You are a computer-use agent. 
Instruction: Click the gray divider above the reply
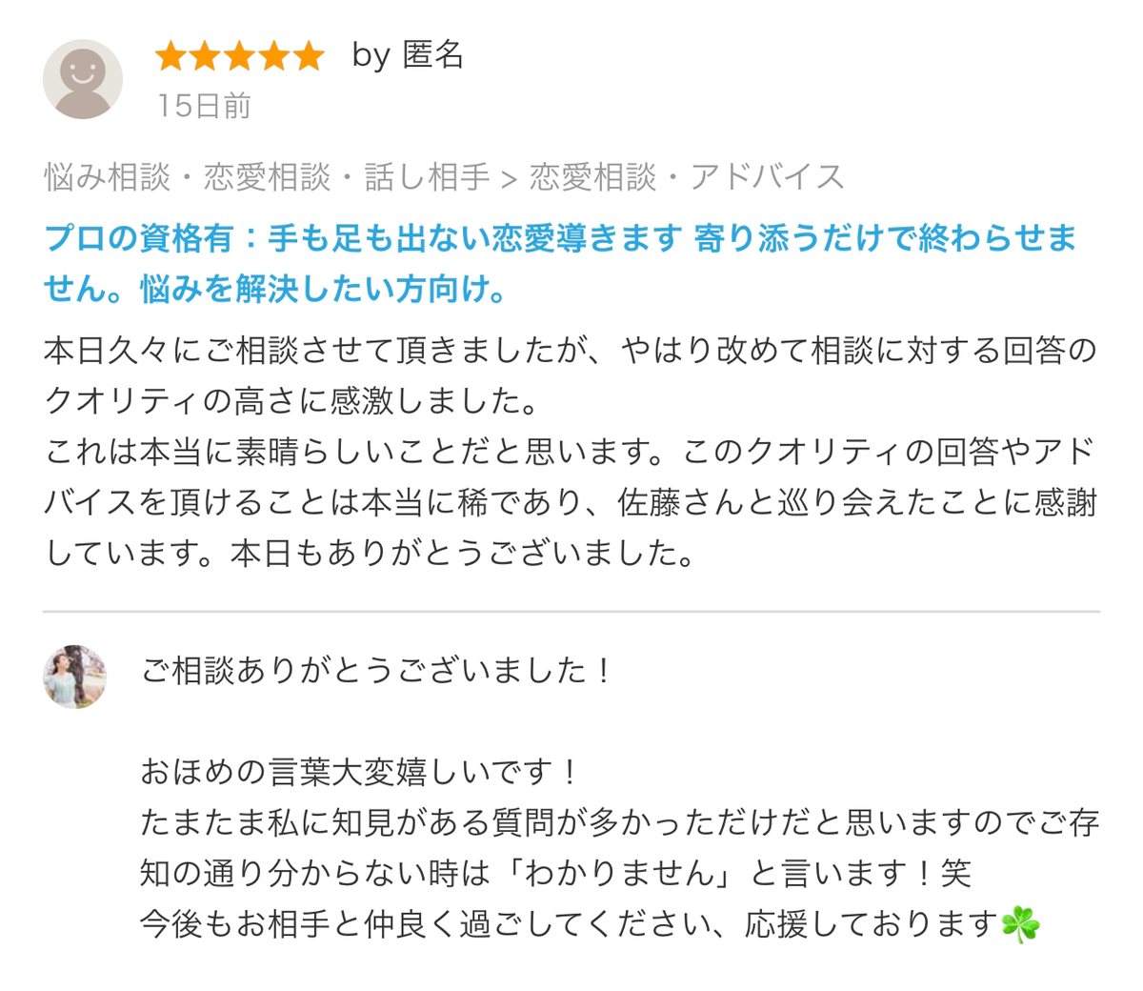coord(571,611)
